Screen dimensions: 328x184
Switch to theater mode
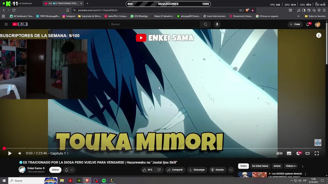(307, 153)
